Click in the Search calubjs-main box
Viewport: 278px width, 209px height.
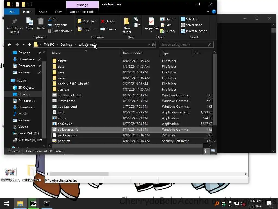(x=186, y=45)
